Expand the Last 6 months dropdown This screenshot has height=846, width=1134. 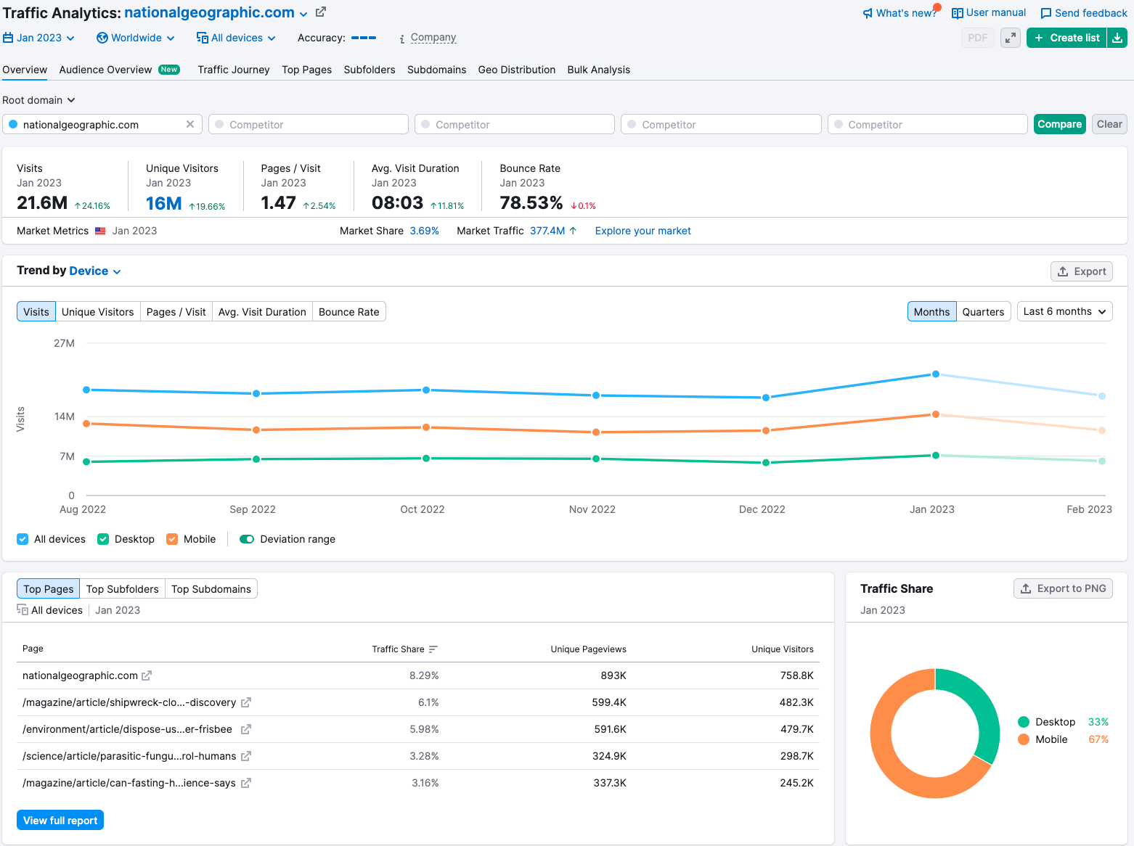1065,311
